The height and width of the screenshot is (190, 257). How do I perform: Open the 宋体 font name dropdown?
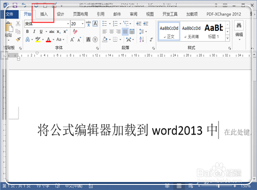[x=68, y=24]
